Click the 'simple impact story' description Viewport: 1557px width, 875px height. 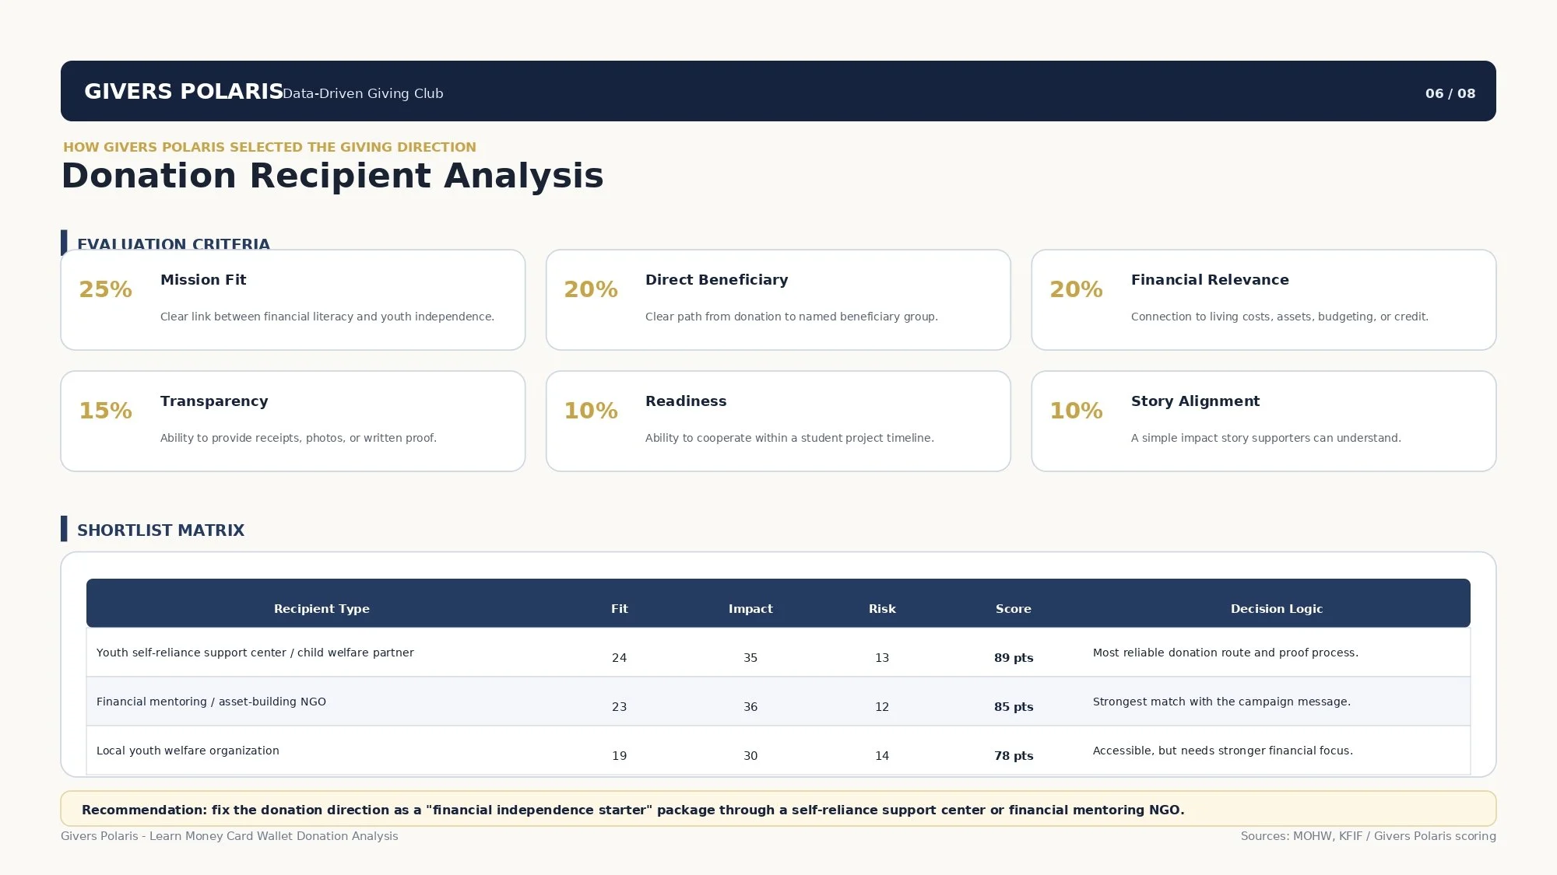pyautogui.click(x=1266, y=438)
